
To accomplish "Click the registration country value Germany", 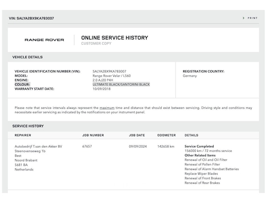I will click(190, 76).
